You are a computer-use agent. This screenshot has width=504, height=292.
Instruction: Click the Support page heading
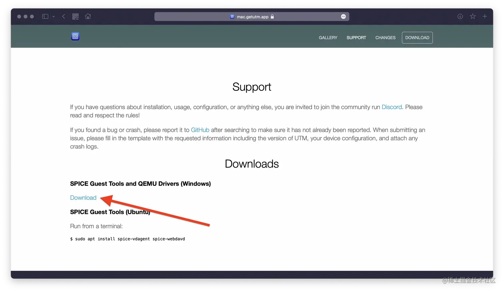click(252, 87)
